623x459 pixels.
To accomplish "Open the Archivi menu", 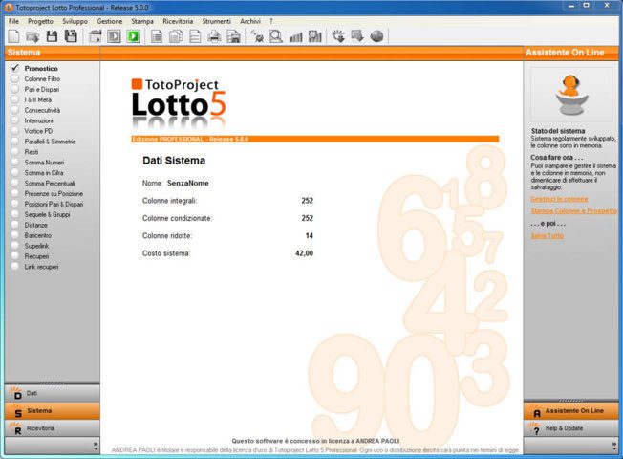I will point(250,21).
